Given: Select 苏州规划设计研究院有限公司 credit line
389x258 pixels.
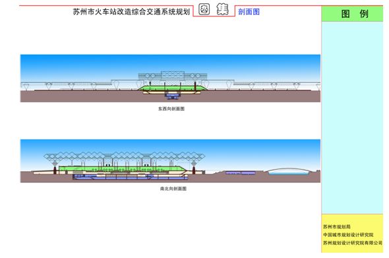Looking at the screenshot, I should point(353,243).
